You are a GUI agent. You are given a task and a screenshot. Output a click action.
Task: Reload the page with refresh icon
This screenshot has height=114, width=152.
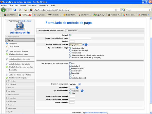pyautogui.click(x=15, y=10)
